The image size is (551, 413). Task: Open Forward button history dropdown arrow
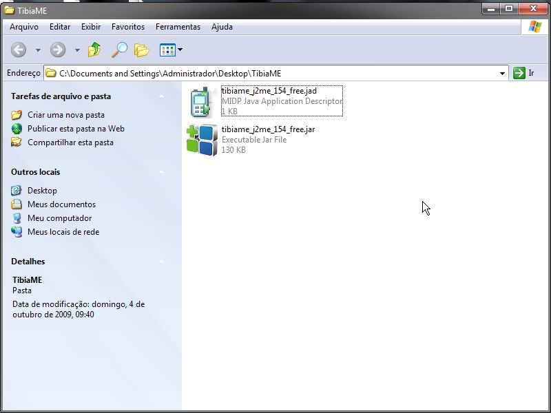coord(77,50)
